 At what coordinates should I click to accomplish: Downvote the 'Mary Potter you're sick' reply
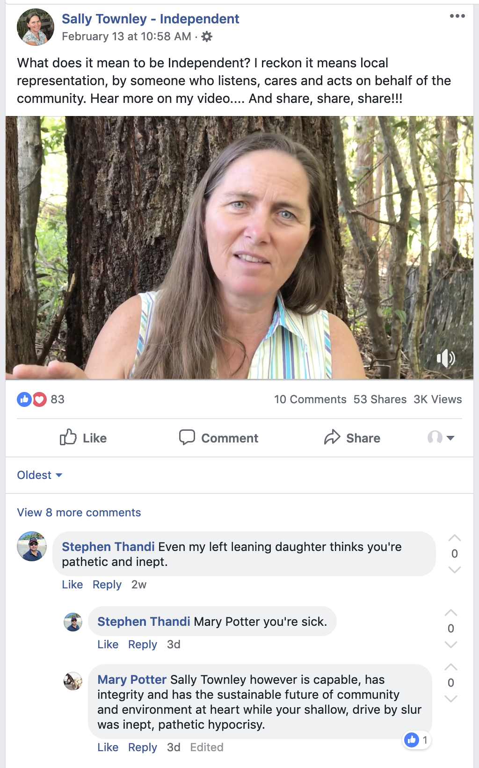point(451,645)
